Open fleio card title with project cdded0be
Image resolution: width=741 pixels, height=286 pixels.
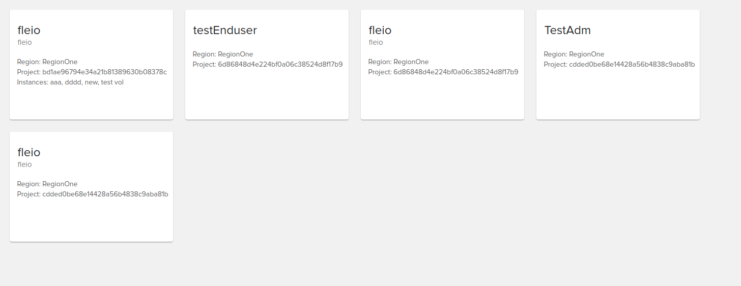click(x=28, y=152)
